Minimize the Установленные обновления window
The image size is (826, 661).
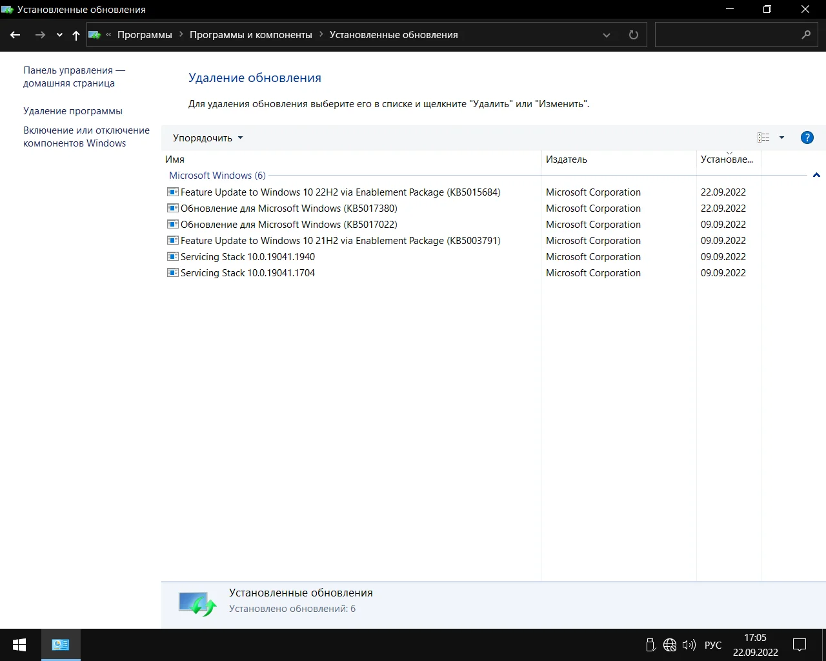[x=730, y=10]
